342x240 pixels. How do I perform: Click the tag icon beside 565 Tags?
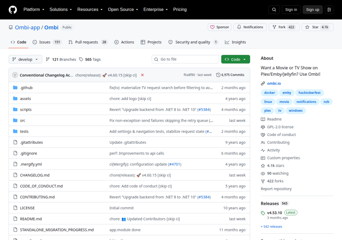pos(81,59)
